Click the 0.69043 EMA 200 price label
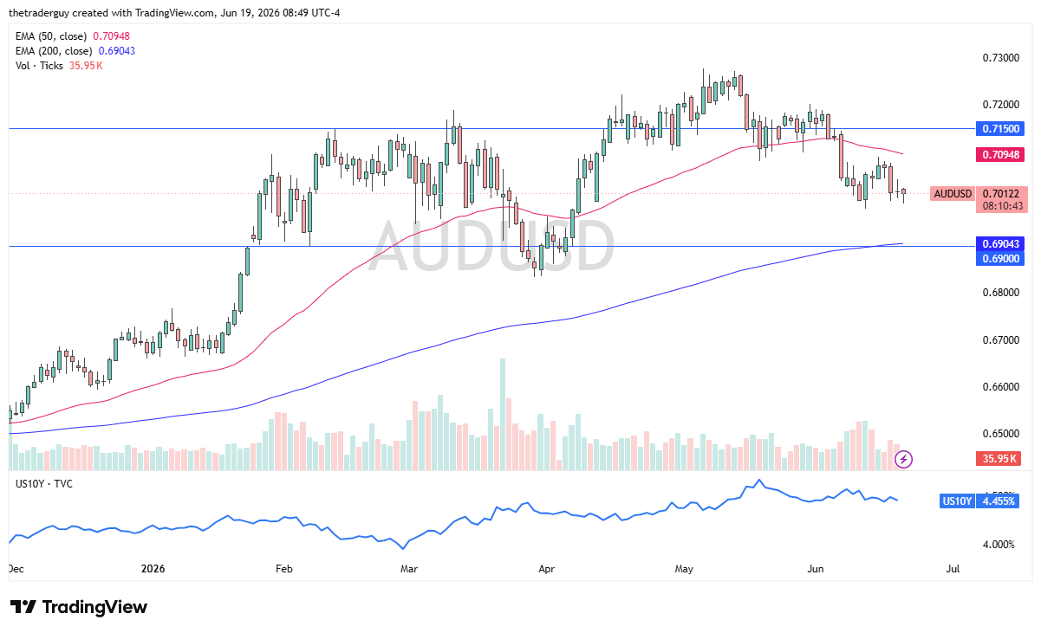The height and width of the screenshot is (633, 1041). pyautogui.click(x=1002, y=244)
